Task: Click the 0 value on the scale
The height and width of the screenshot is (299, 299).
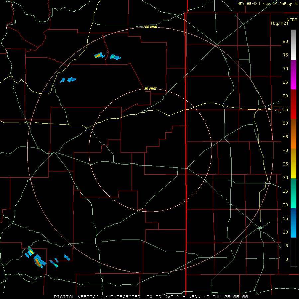Action: point(287,259)
